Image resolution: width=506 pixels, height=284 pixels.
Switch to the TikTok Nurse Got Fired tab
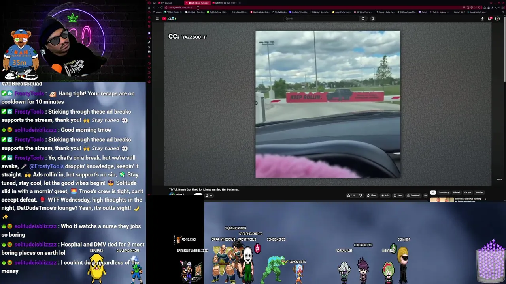click(x=198, y=3)
